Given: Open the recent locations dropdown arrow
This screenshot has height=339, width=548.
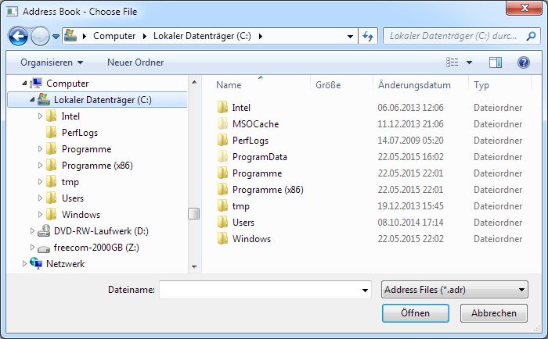Looking at the screenshot, I should [56, 36].
